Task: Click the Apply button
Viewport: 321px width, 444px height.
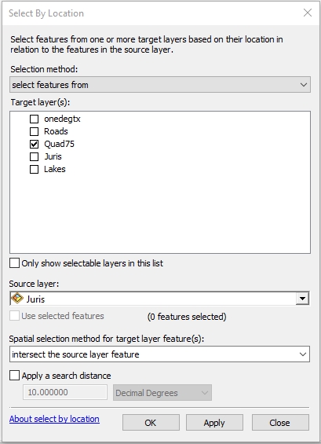Action: pos(214,423)
